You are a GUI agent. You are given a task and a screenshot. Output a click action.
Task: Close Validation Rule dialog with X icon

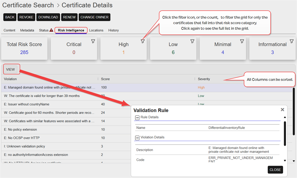[x=282, y=110]
